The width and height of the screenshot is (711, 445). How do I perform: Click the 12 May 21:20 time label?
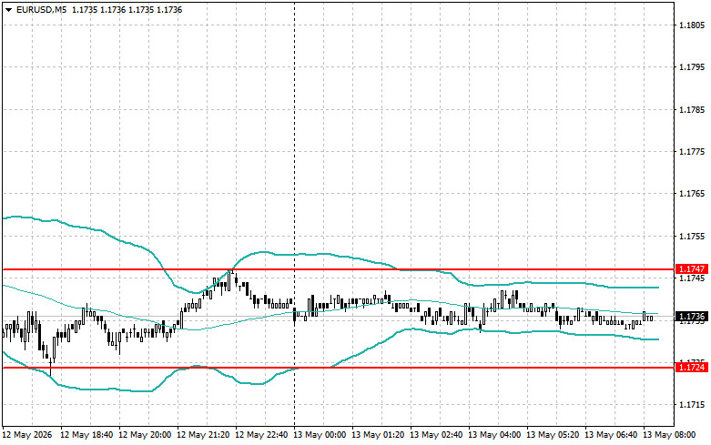click(x=203, y=435)
